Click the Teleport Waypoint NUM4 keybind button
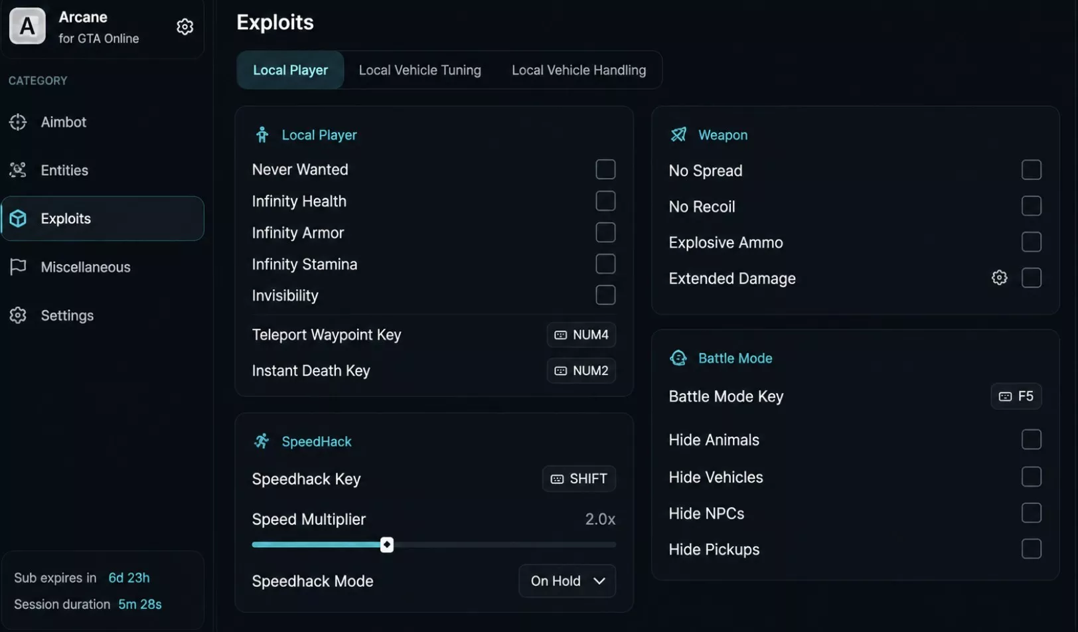 point(581,335)
